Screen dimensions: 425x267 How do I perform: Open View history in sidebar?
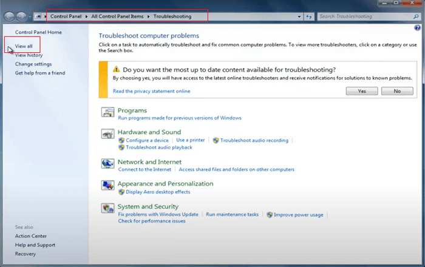[x=29, y=55]
